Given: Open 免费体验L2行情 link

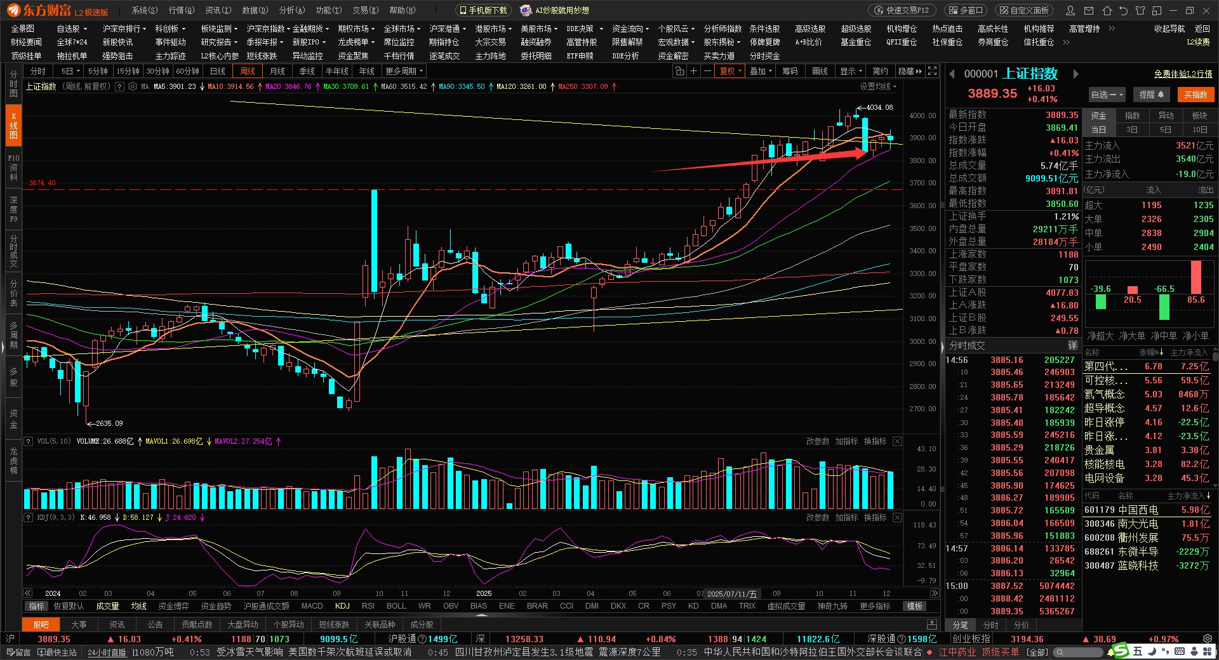Looking at the screenshot, I should pyautogui.click(x=1183, y=74).
